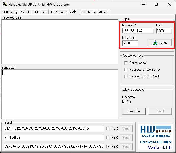Maximize the Hercules window

pos(156,5)
